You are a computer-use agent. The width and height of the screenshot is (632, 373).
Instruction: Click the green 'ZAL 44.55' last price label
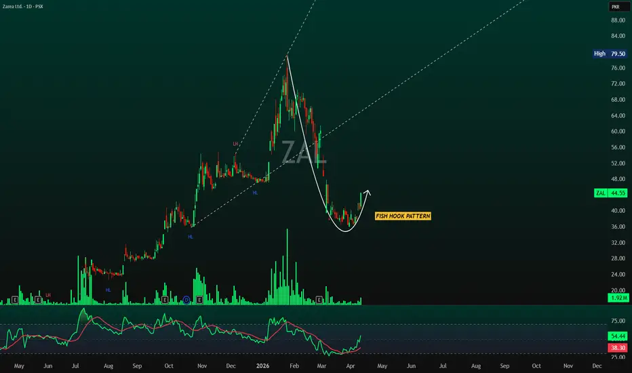pos(610,193)
